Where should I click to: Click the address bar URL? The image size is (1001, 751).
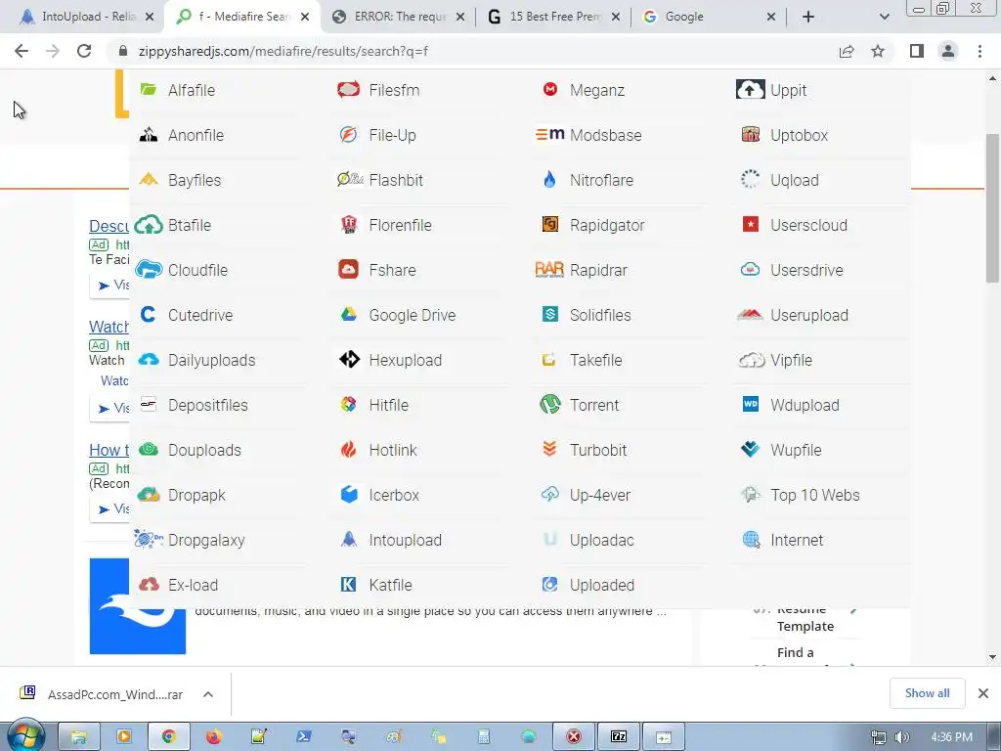click(x=283, y=51)
